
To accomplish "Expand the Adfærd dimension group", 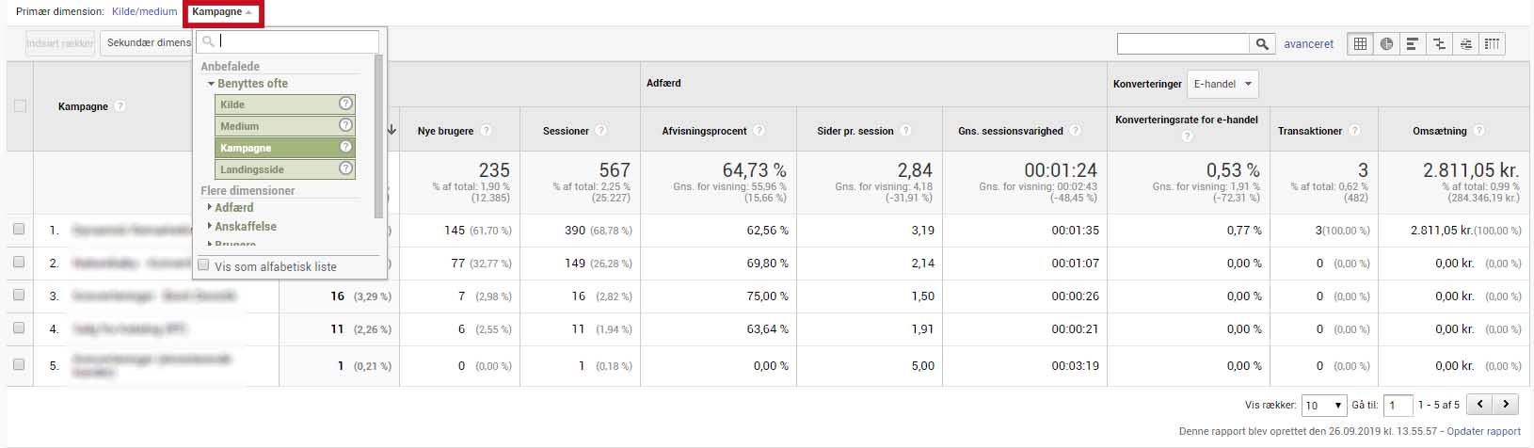I will 233,207.
